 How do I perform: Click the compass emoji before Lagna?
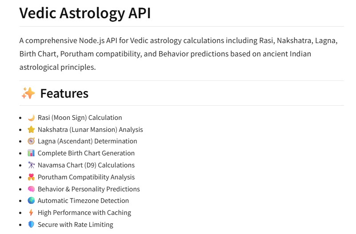(31, 141)
